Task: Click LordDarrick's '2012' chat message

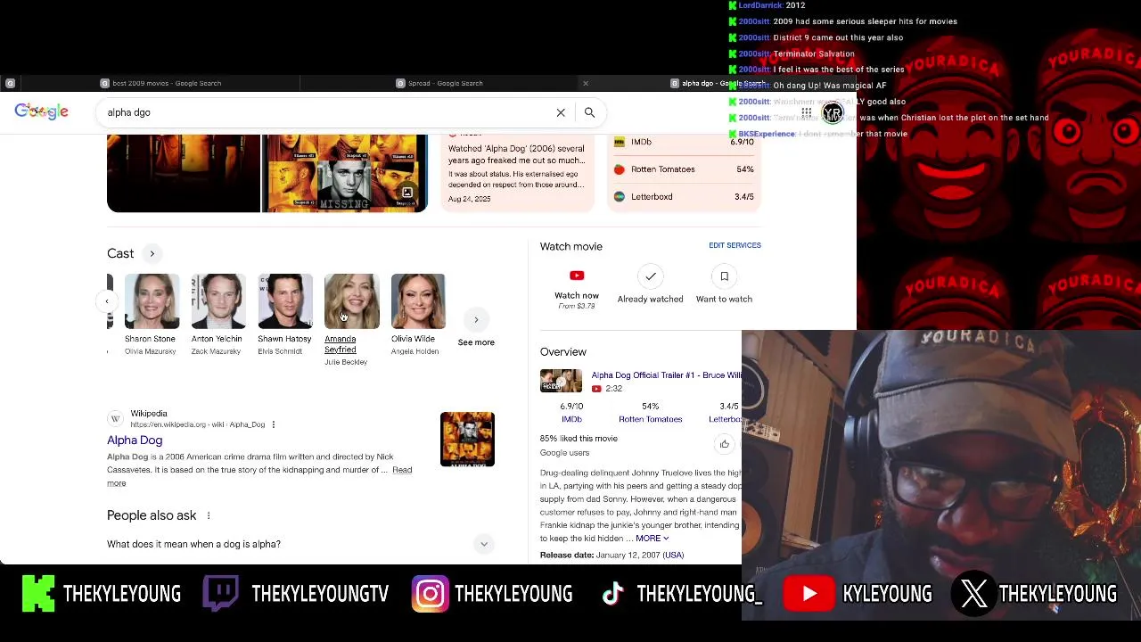Action: [x=795, y=5]
